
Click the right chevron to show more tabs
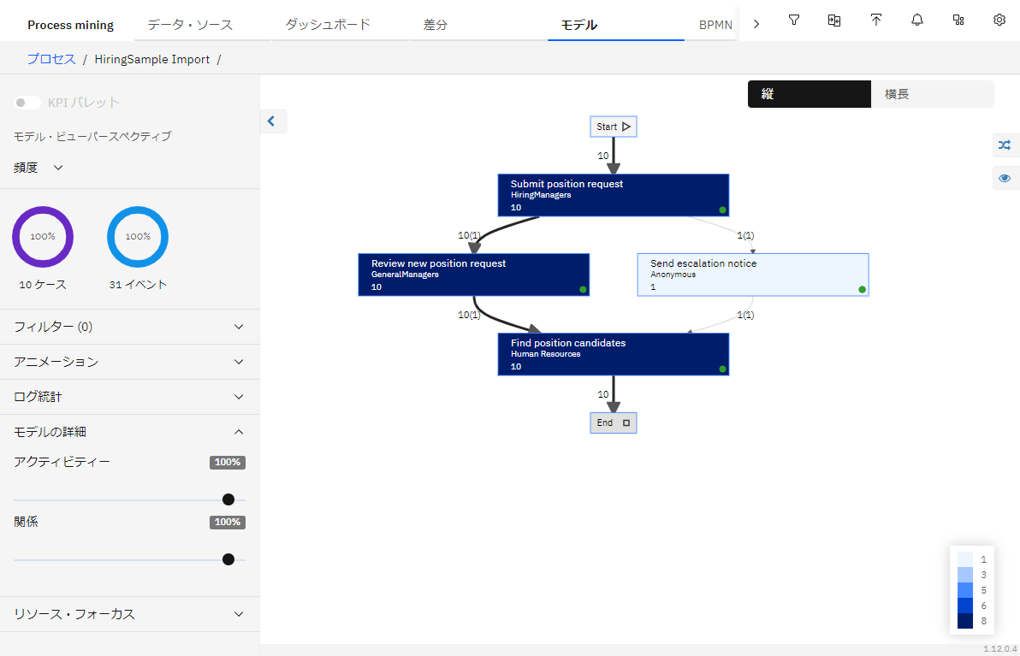[756, 24]
